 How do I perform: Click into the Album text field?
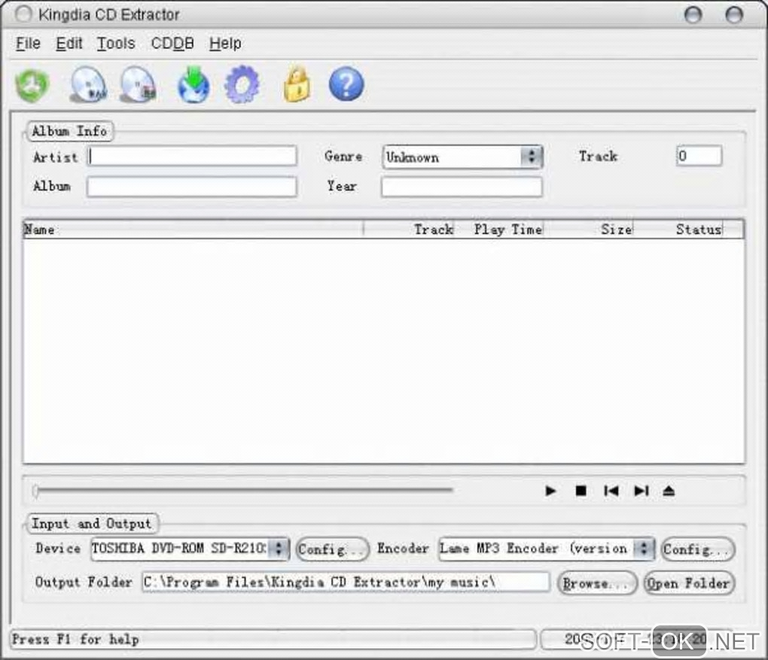click(192, 187)
